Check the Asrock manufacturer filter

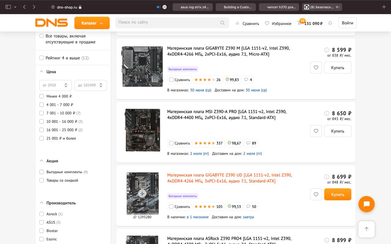[x=42, y=214]
